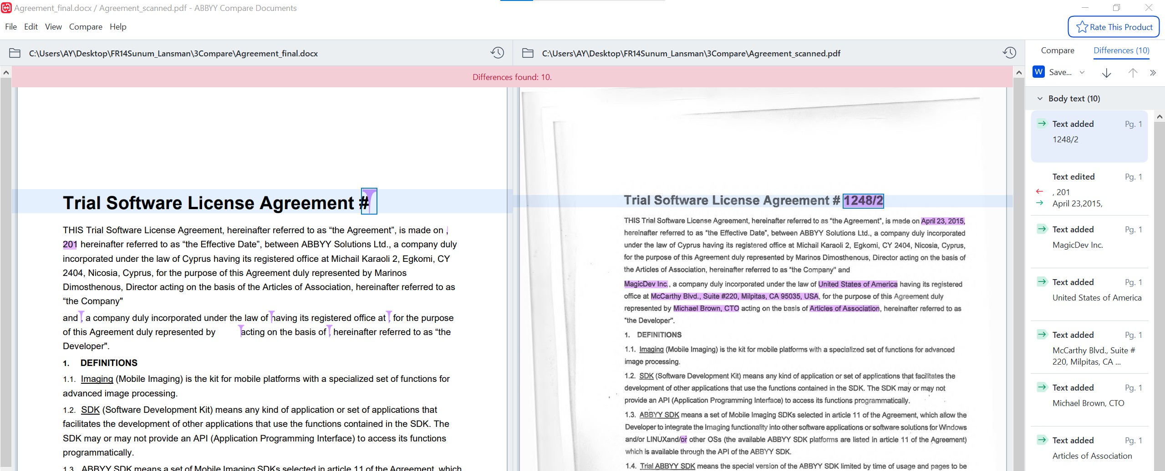This screenshot has height=471, width=1165.
Task: Click the star in Rate This Product
Action: 1082,27
